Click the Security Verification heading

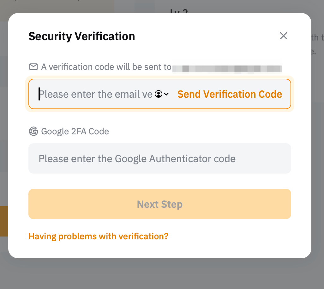tap(81, 36)
